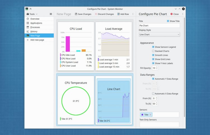This screenshot has width=210, height=135.
Task: Click the CPU Nice Load legend entry
Action: click(x=76, y=59)
